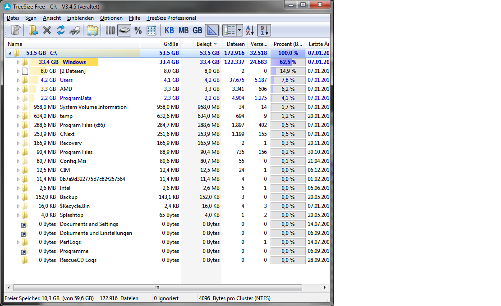Click the Programme shortcut icon

point(25,251)
